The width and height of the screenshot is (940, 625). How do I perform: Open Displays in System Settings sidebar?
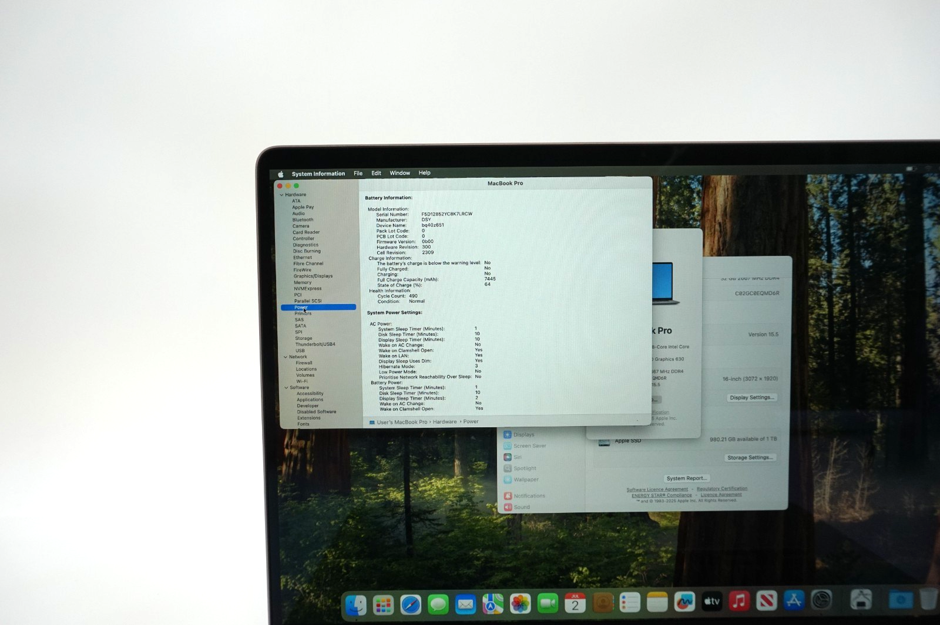[519, 435]
